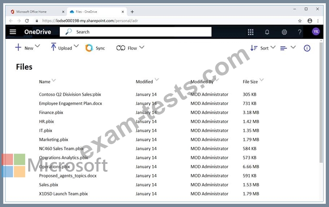
Task: Click the lock icon in address bar
Action: 37,21
